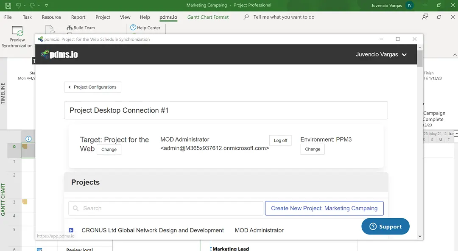458x251 pixels.
Task: Open the Resource ribbon tab
Action: [x=51, y=17]
